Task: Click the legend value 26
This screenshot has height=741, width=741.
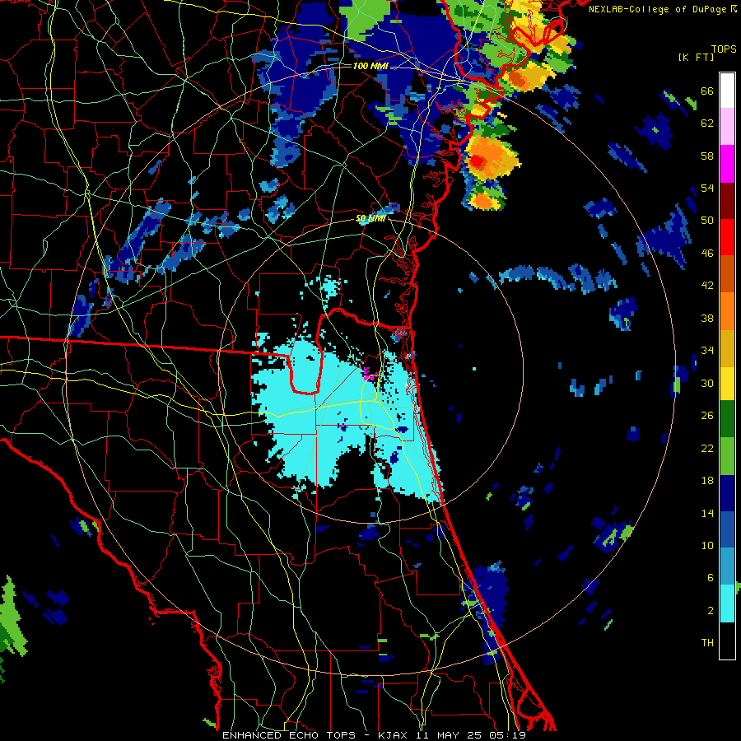Action: [707, 416]
